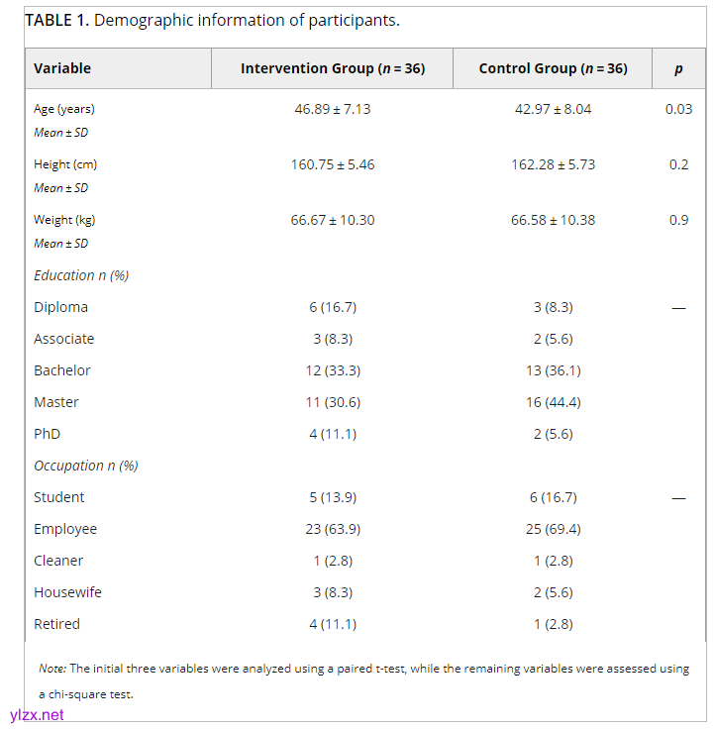Screen dimensions: 714x730
Task: Click the age p-value 0.03
Action: click(x=678, y=109)
